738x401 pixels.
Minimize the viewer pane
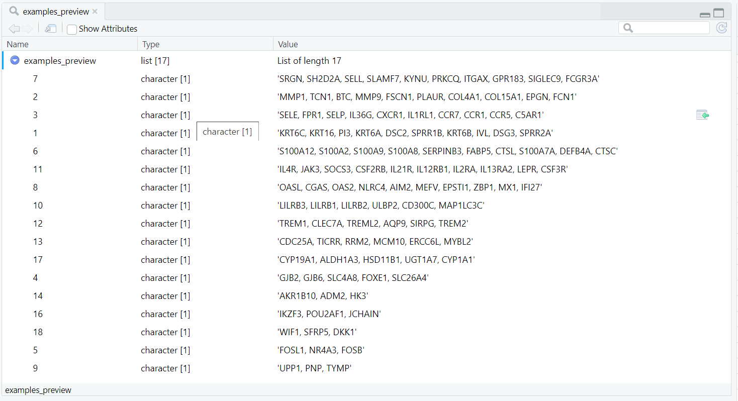(x=705, y=14)
